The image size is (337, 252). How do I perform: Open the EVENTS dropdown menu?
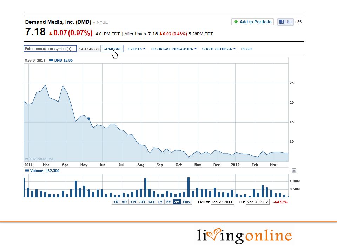(x=137, y=49)
